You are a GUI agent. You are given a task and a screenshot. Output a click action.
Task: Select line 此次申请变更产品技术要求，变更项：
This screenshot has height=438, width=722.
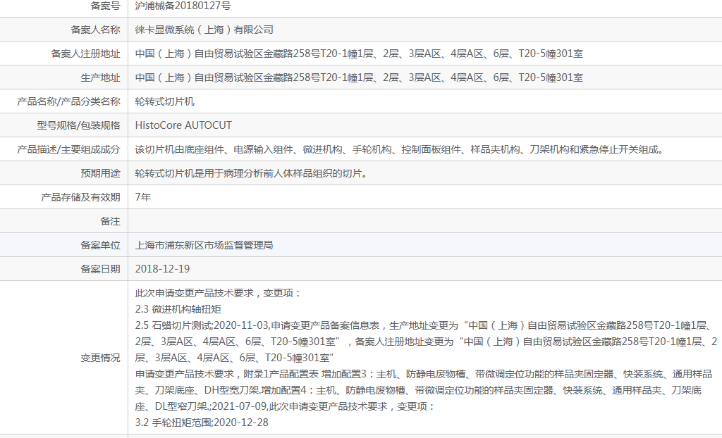tap(219, 293)
